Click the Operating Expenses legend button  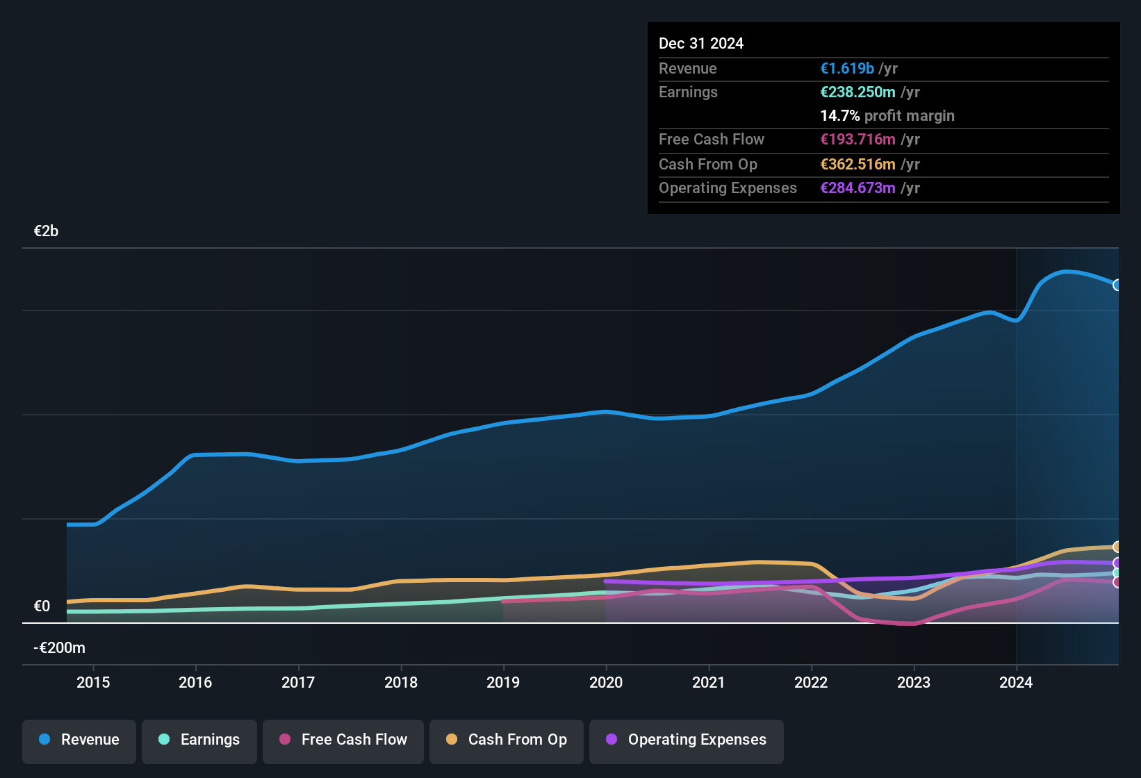click(686, 740)
